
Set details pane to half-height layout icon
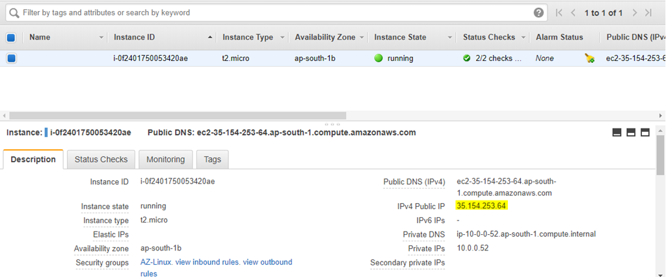(x=631, y=132)
